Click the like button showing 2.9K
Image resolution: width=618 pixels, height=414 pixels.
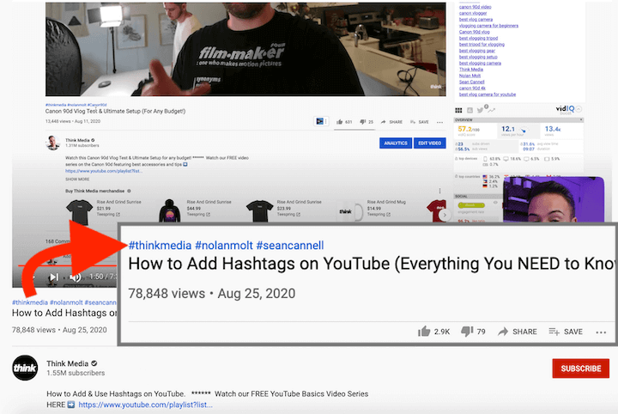coord(433,332)
